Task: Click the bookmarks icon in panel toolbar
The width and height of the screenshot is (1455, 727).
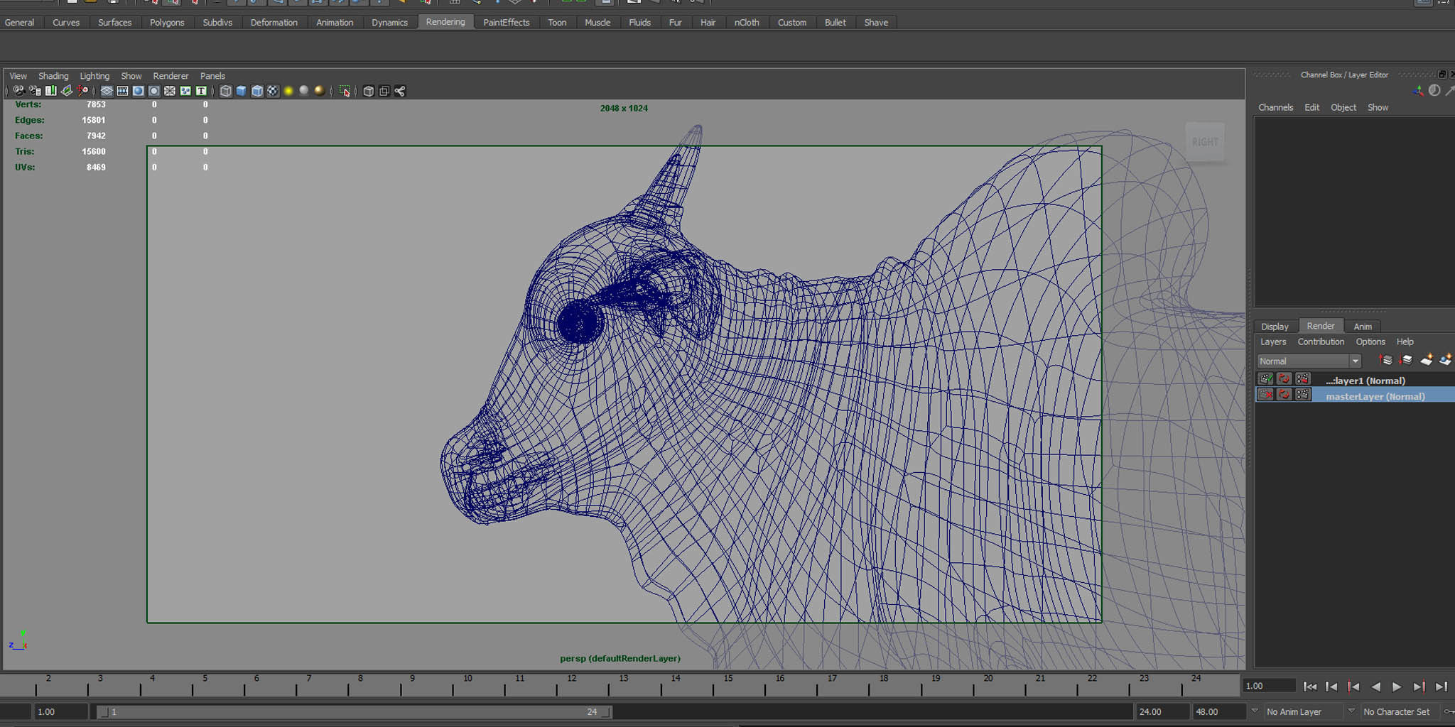Action: [50, 91]
